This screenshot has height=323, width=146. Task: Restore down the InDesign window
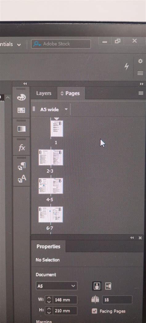[117, 41]
